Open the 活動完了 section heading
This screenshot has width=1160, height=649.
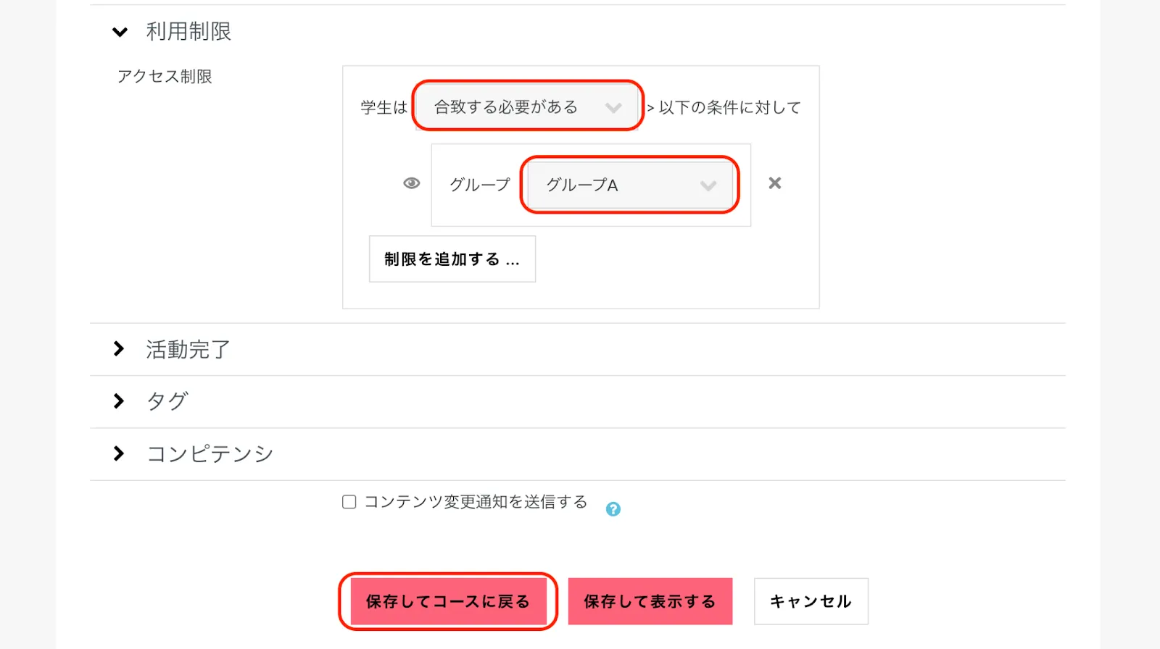pyautogui.click(x=188, y=350)
